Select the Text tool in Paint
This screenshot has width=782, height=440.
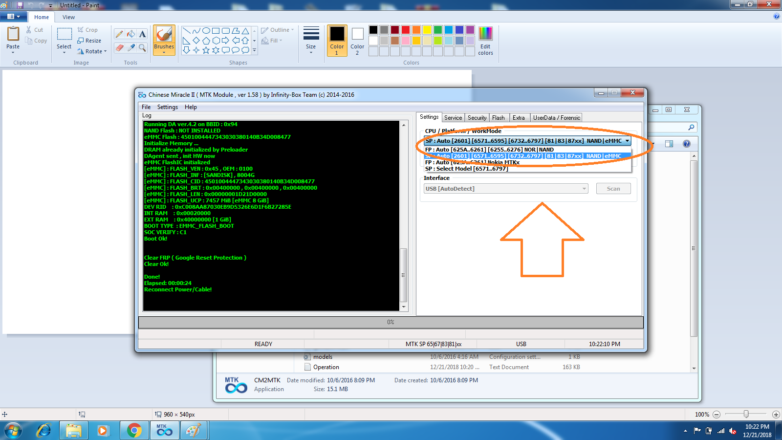[x=142, y=34]
